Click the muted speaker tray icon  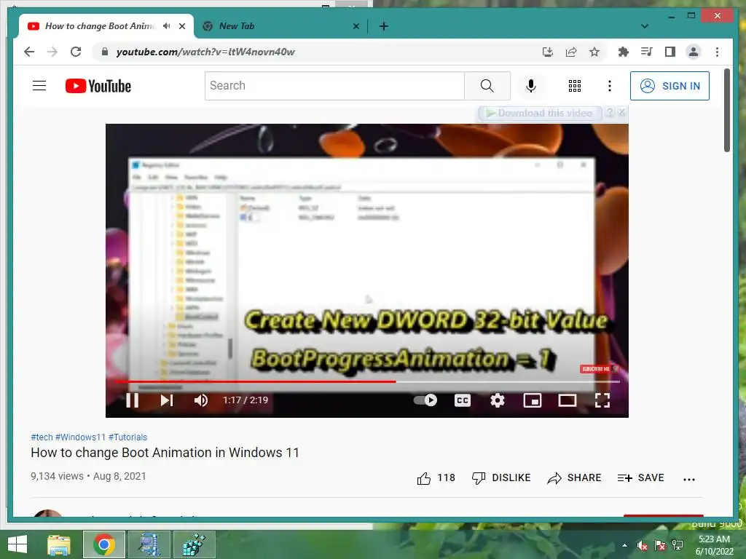(x=643, y=545)
